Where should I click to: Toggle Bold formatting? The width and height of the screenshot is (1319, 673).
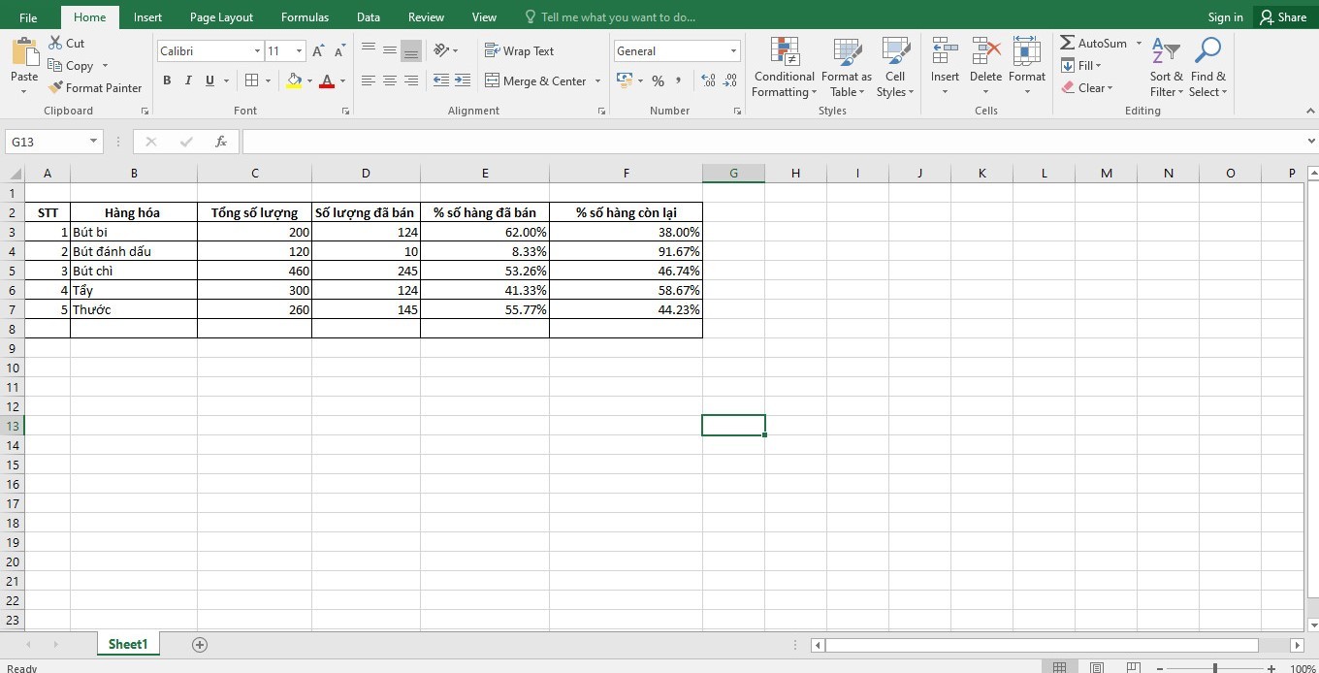click(x=167, y=80)
